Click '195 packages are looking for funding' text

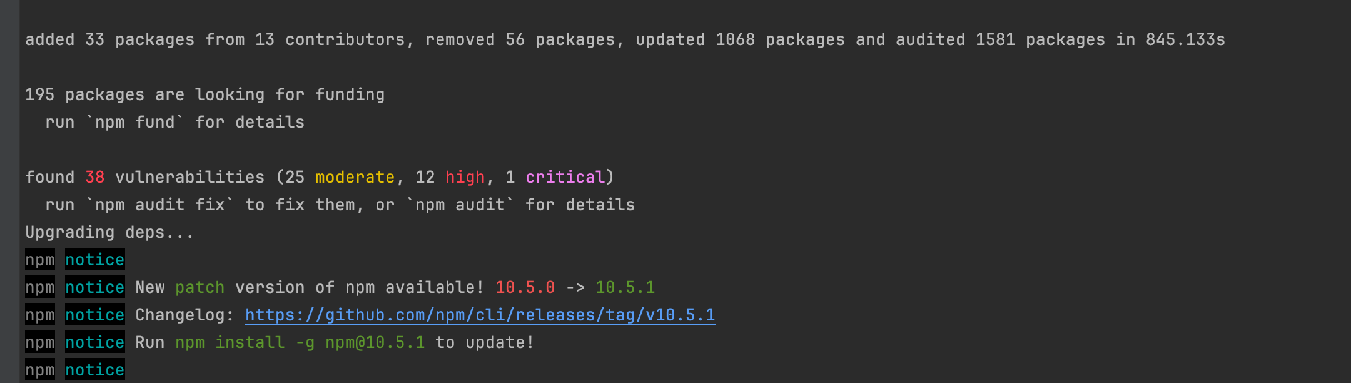205,94
